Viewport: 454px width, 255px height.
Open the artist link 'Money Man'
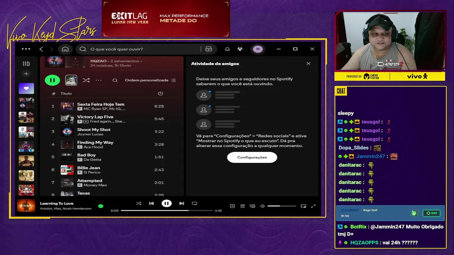pos(95,185)
